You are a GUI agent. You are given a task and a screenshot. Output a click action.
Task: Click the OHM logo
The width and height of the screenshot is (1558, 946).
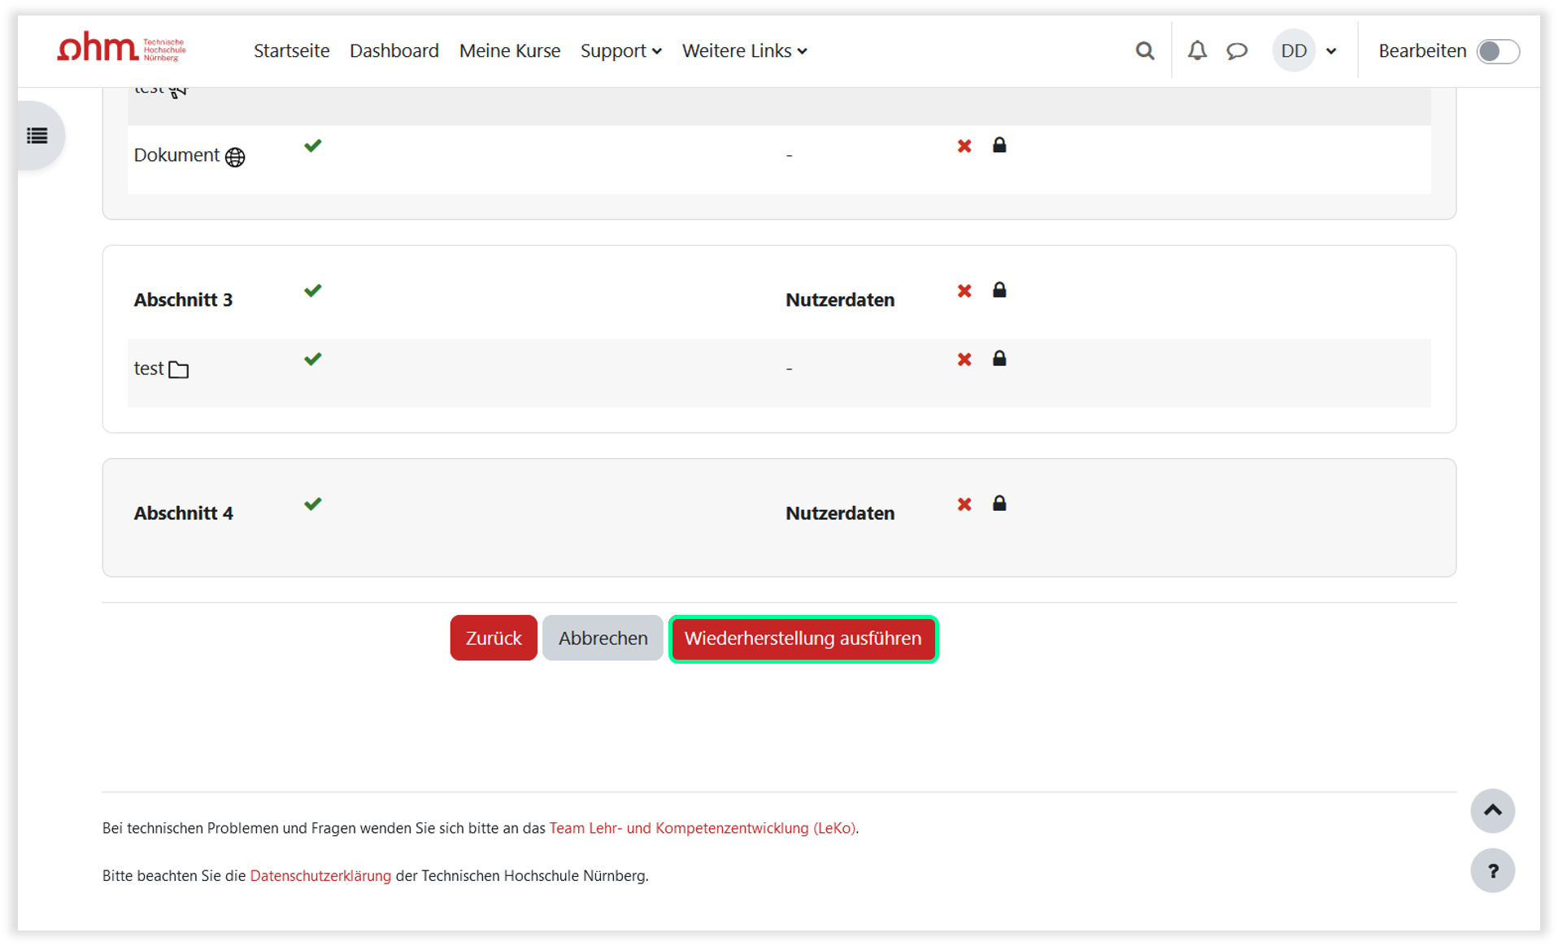pos(121,49)
